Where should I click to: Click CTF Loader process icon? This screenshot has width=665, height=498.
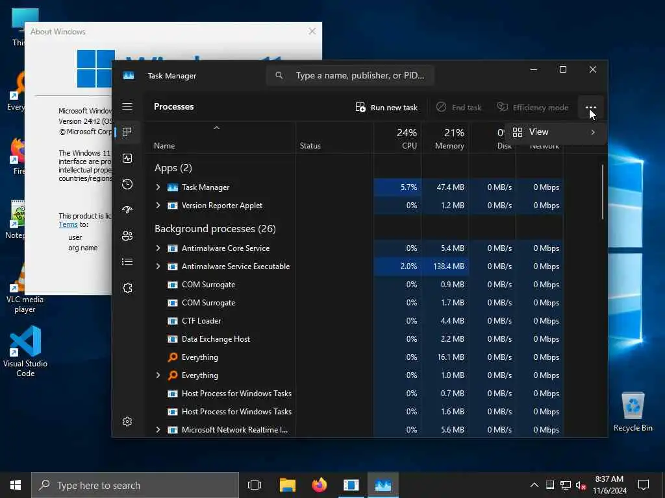[x=173, y=321]
